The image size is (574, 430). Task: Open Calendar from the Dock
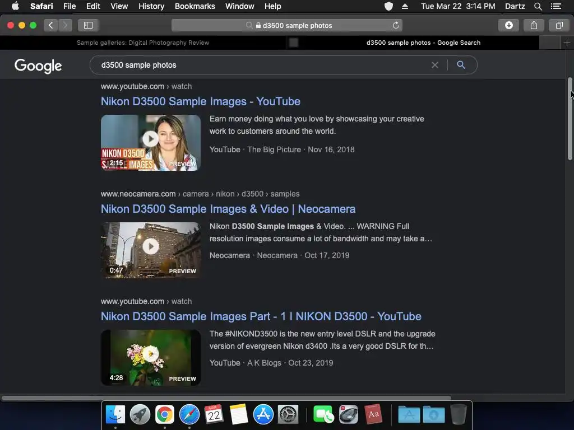click(x=214, y=415)
